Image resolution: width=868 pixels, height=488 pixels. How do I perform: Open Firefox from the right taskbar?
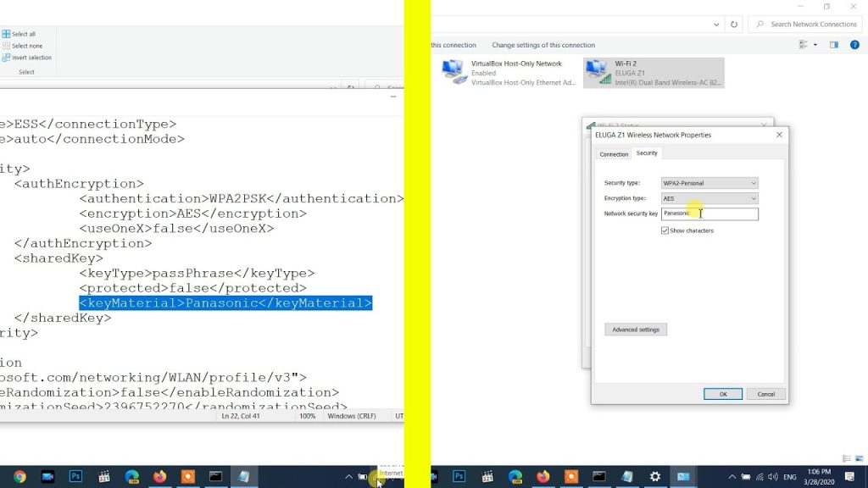(x=543, y=476)
